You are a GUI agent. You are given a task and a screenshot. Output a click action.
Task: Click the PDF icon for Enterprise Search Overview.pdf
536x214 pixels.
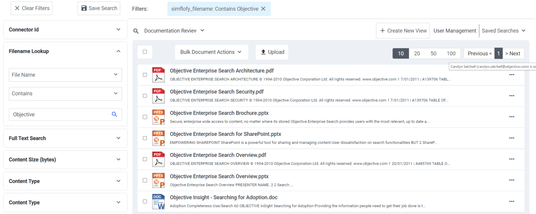(158, 159)
